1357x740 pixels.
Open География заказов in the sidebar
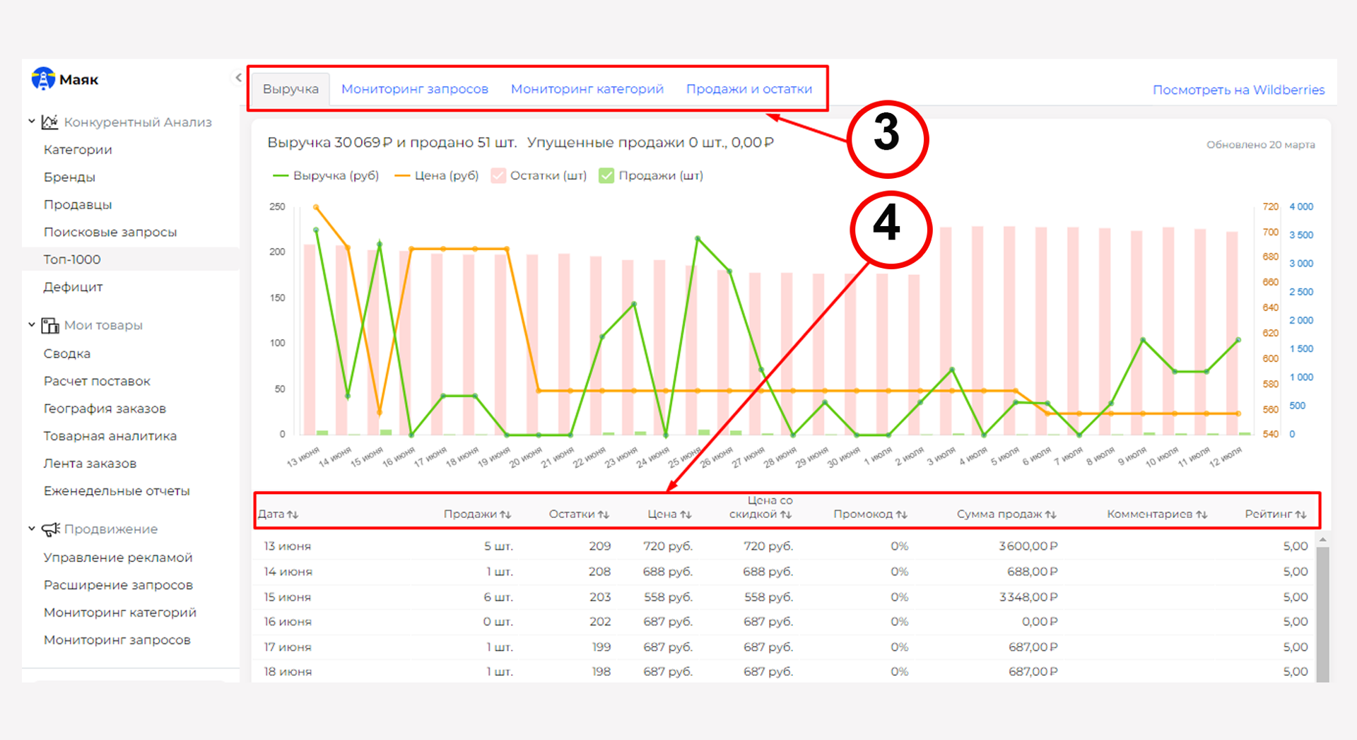click(x=105, y=409)
